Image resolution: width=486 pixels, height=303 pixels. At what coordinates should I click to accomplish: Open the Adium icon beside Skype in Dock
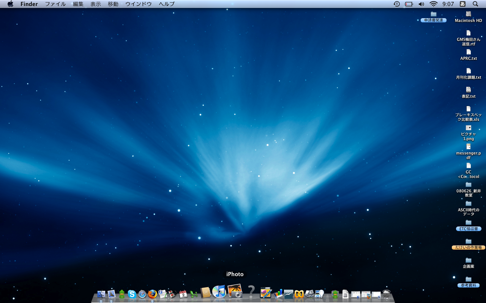pos(121,294)
